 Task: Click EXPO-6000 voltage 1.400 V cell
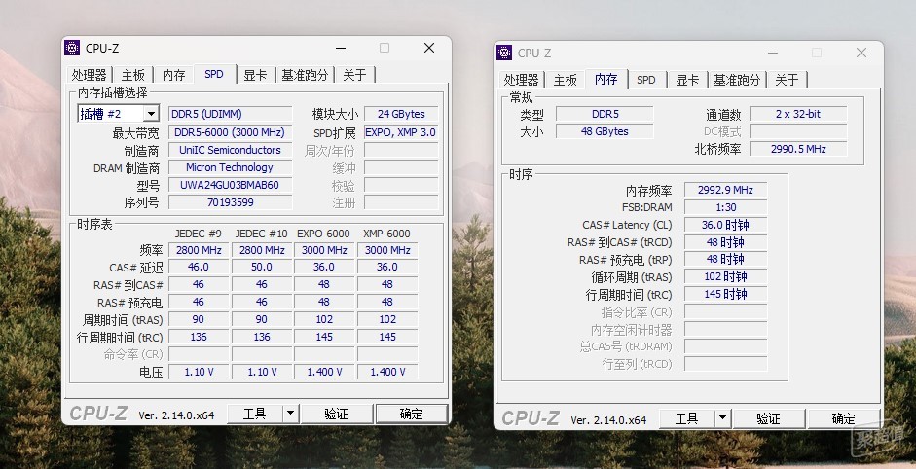[324, 372]
